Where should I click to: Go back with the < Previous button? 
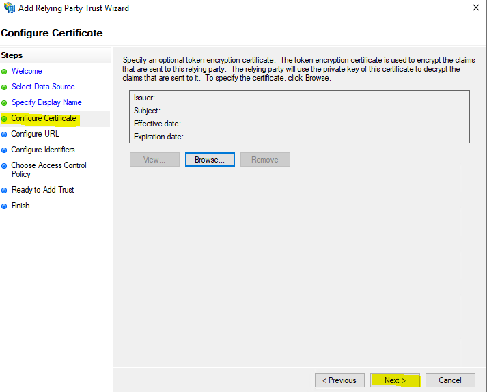pos(339,380)
